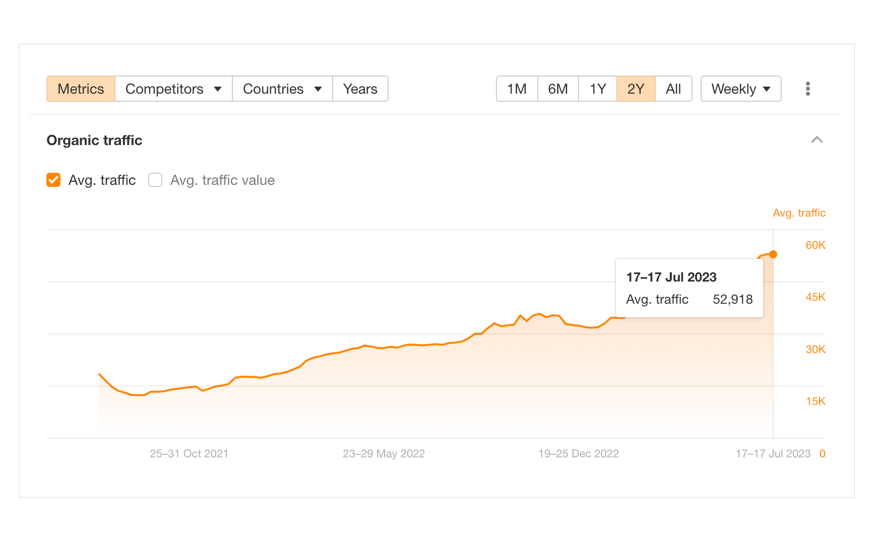The width and height of the screenshot is (875, 547).
Task: Enable the Avg. traffic value checkbox
Action: pyautogui.click(x=155, y=180)
